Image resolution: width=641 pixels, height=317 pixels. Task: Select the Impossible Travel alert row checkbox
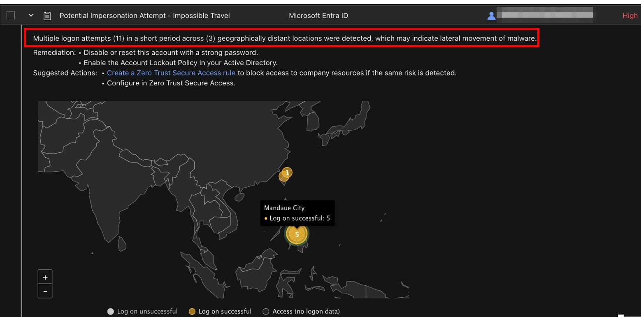pos(11,16)
